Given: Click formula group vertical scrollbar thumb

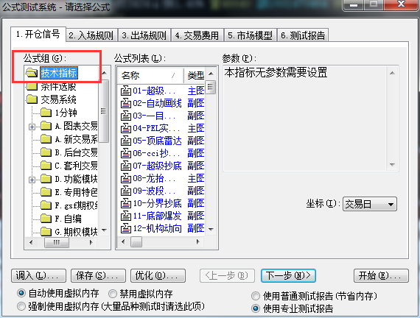Looking at the screenshot, I should pos(104,111).
